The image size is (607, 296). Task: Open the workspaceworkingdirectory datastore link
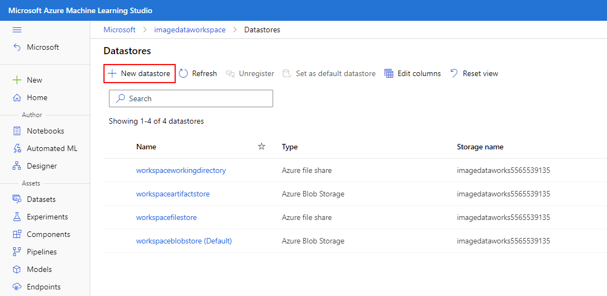coord(181,170)
